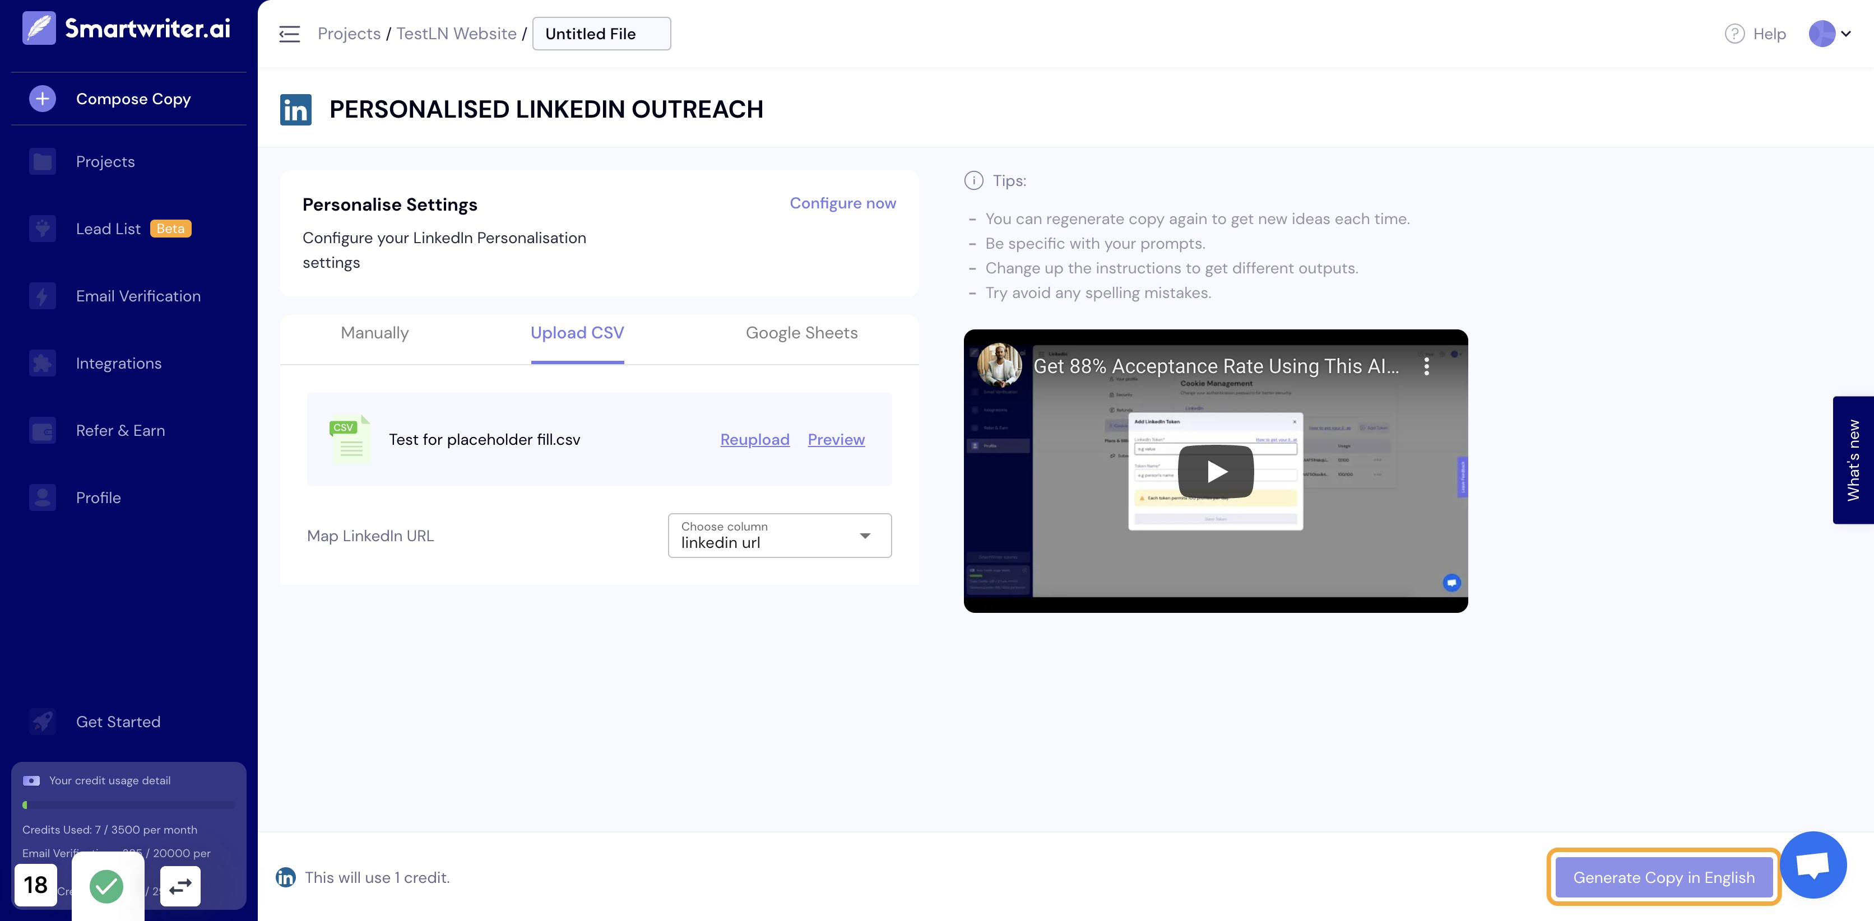Viewport: 1874px width, 921px height.
Task: Click the LinkedIn logo beside page title
Action: 295,109
